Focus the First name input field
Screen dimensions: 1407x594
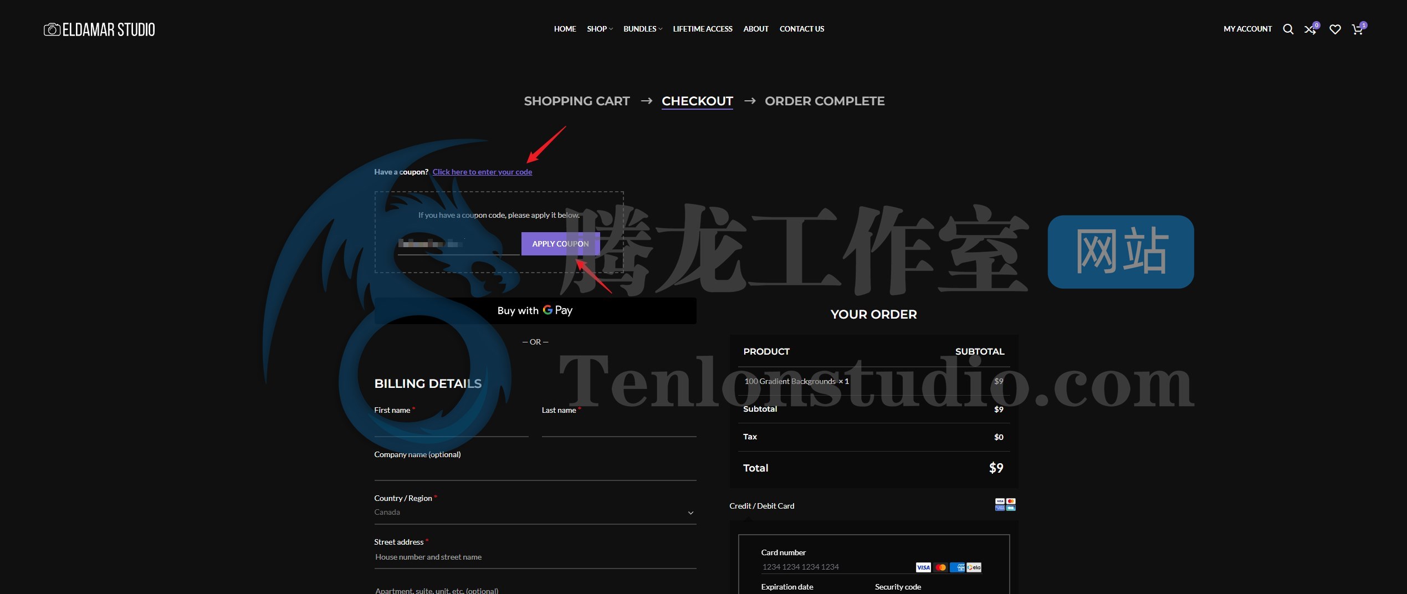click(x=451, y=427)
